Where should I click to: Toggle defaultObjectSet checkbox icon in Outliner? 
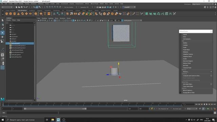coord(11,57)
